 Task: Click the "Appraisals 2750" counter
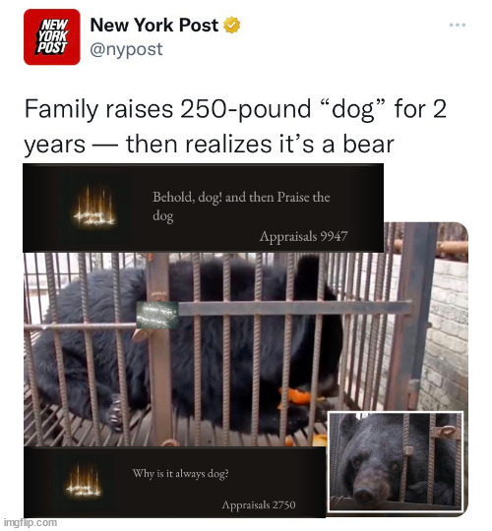[x=259, y=504]
